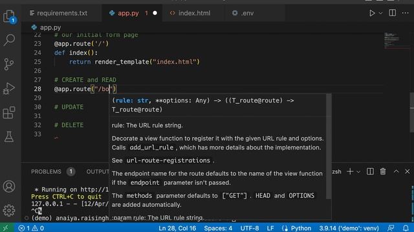Screen dimensions: 414x232
Task: Click line number 28 in gutter
Action: (38, 89)
